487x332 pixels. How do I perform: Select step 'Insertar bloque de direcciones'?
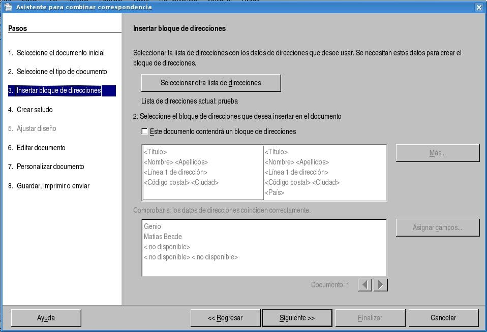click(x=58, y=91)
